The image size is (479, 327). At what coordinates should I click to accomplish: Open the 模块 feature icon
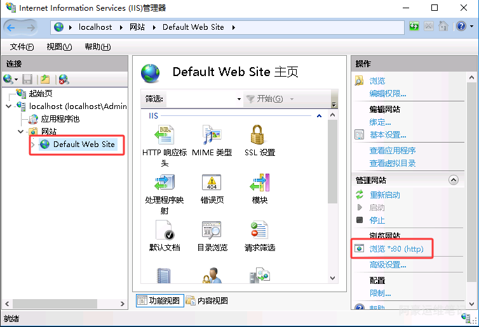click(x=260, y=183)
